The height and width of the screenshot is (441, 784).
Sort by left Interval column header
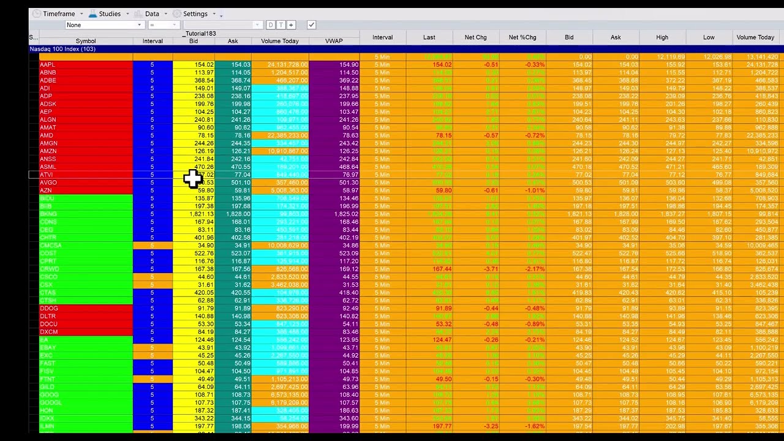[153, 41]
